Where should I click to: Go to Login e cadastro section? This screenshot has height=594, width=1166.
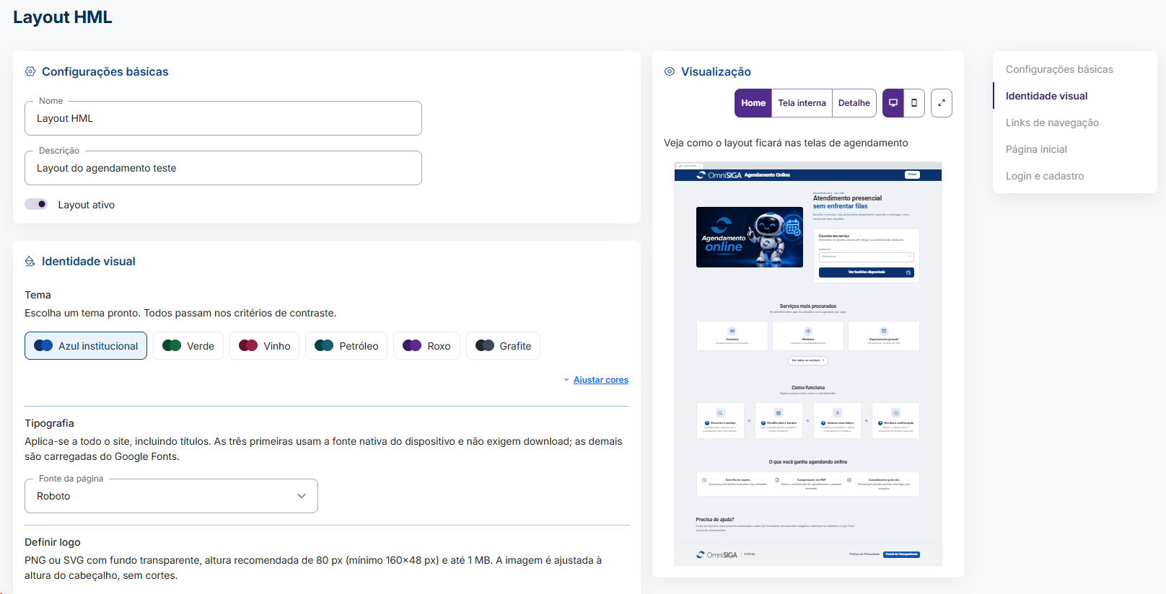(1045, 176)
